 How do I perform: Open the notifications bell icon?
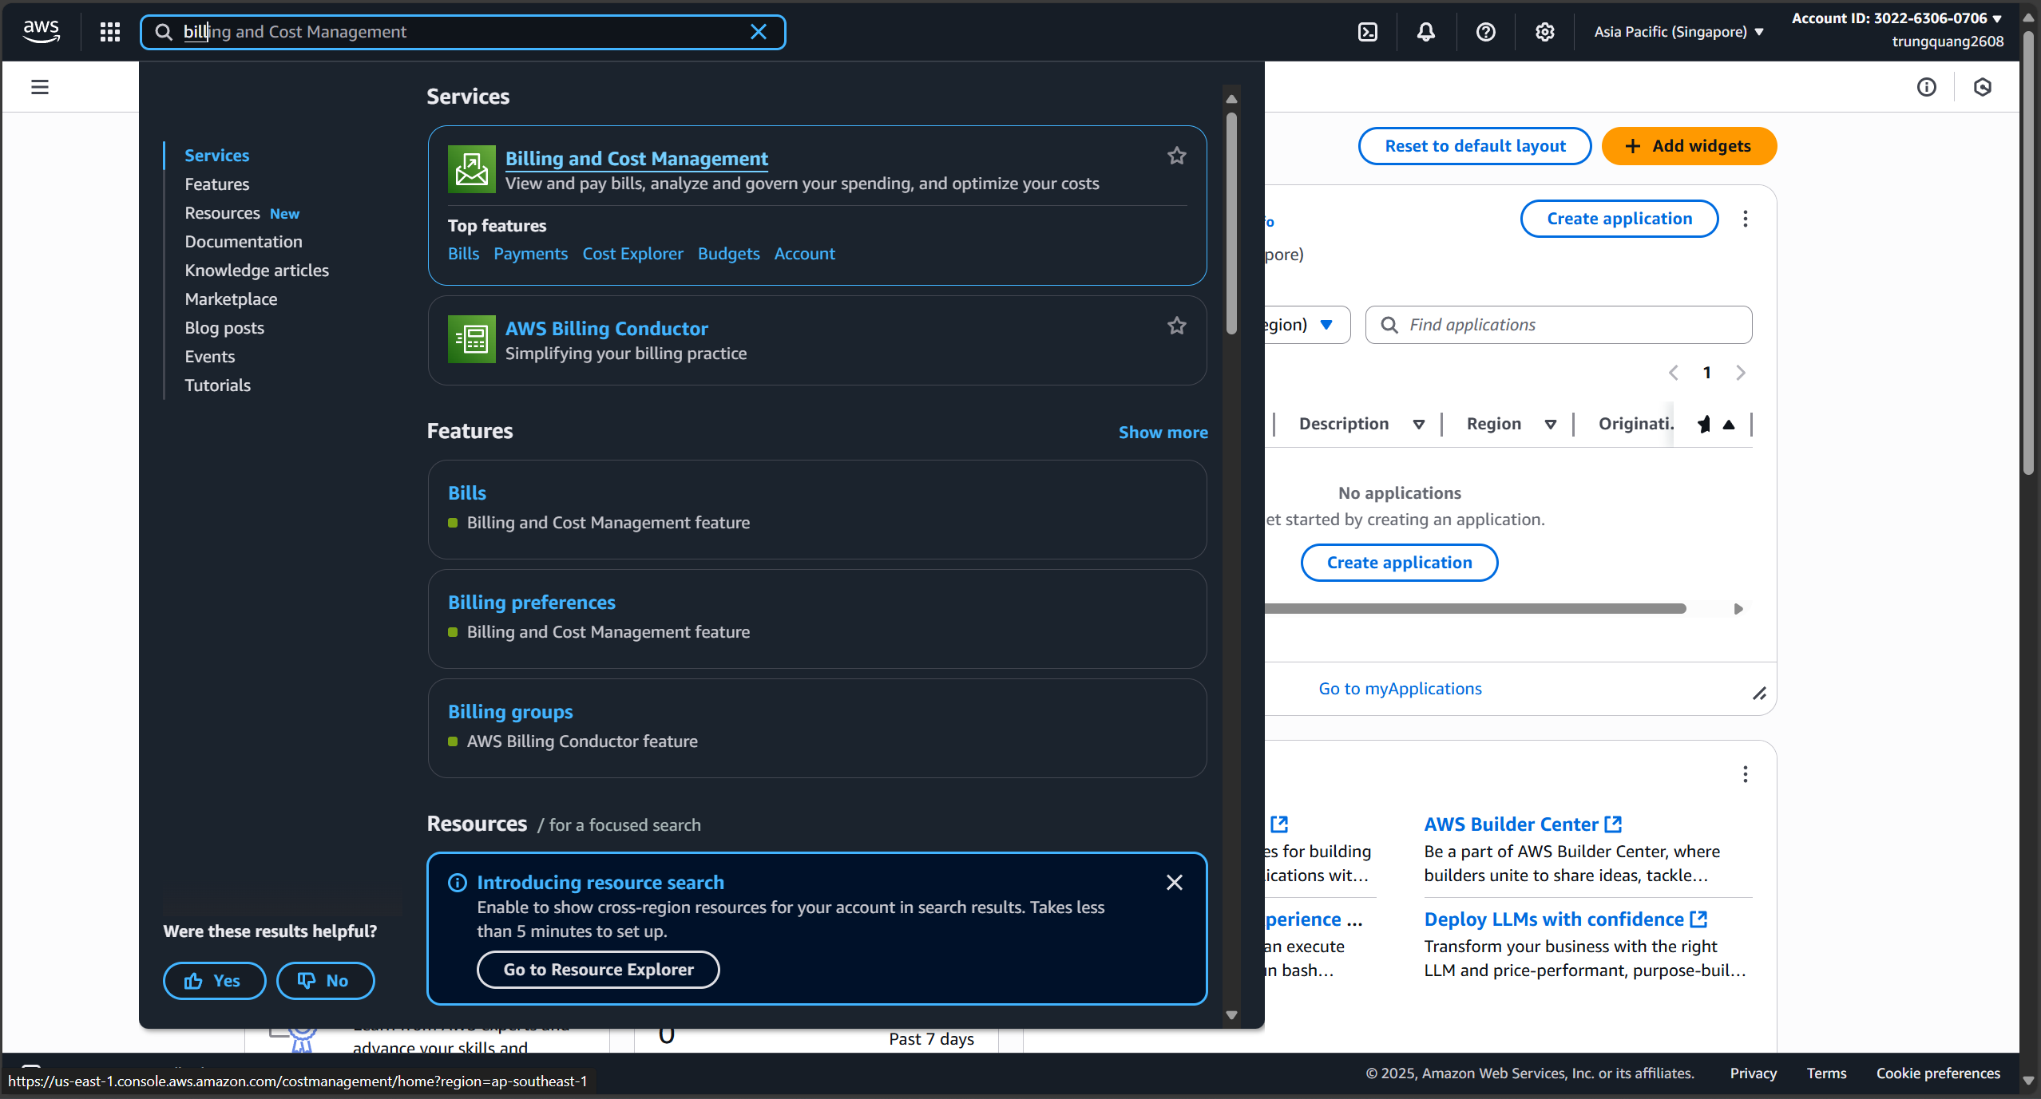click(1426, 32)
